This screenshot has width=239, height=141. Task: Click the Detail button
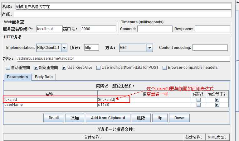[x=54, y=118]
